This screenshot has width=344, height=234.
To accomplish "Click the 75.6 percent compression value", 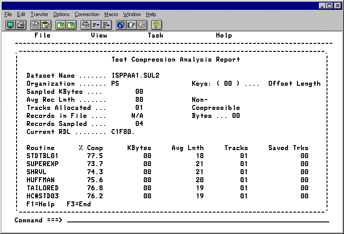I will (95, 180).
